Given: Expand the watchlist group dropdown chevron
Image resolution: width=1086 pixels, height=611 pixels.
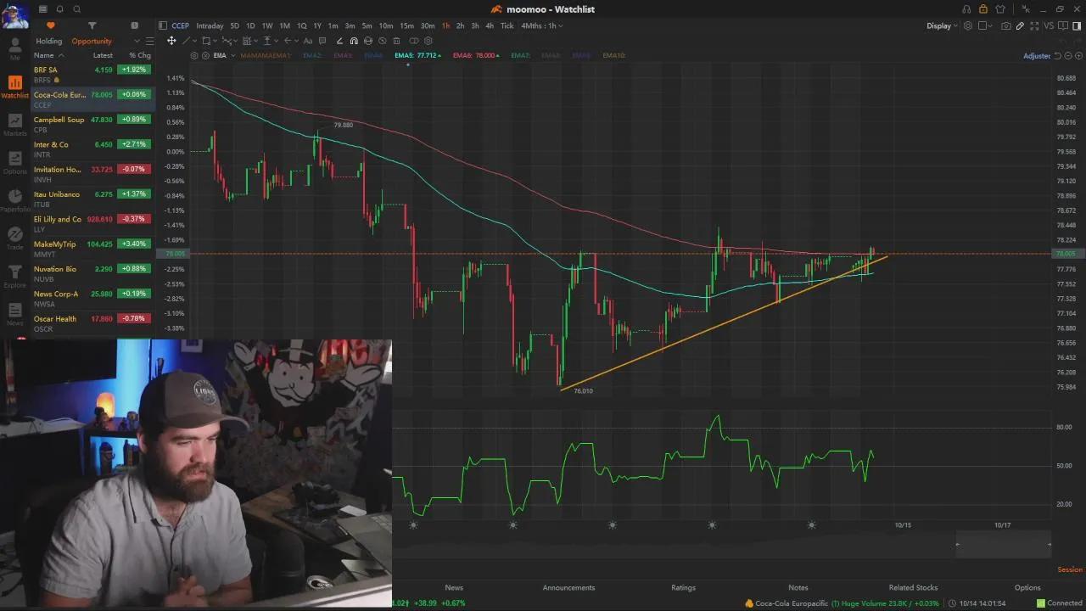Looking at the screenshot, I should pyautogui.click(x=137, y=41).
